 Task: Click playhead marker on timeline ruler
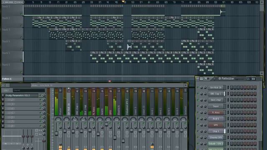(123, 2)
